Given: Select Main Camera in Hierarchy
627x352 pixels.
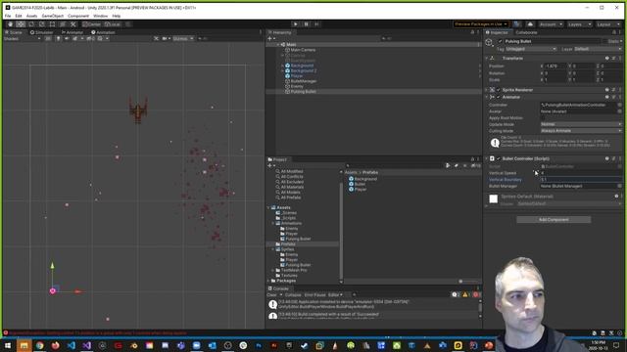Looking at the screenshot, I should (303, 50).
